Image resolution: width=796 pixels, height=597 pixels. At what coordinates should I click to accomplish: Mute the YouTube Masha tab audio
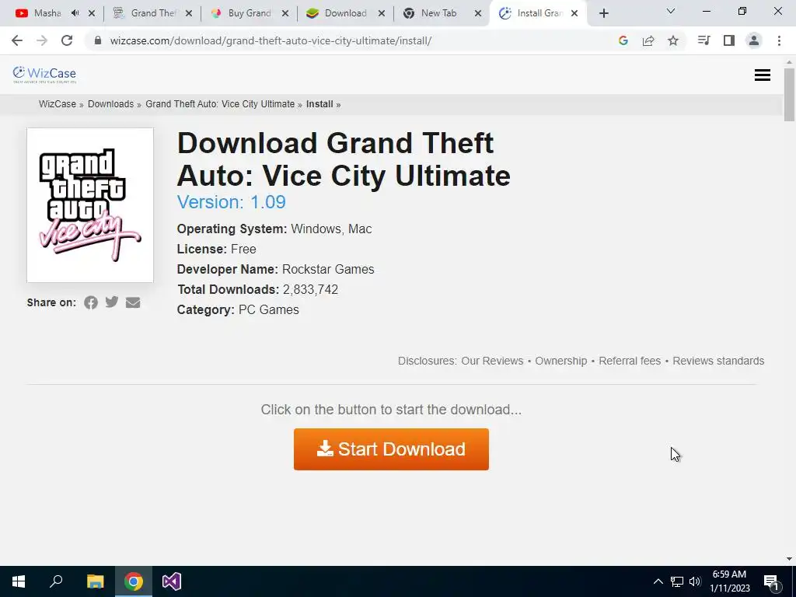pyautogui.click(x=75, y=13)
